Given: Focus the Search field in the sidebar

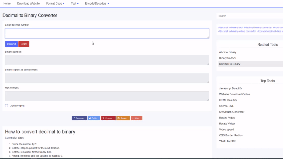Looking at the screenshot, I should [x=249, y=16].
